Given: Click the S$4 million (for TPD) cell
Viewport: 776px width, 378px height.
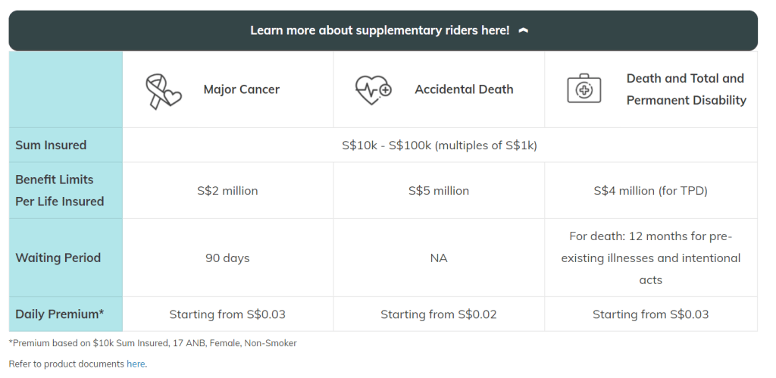Looking at the screenshot, I should pyautogui.click(x=650, y=190).
